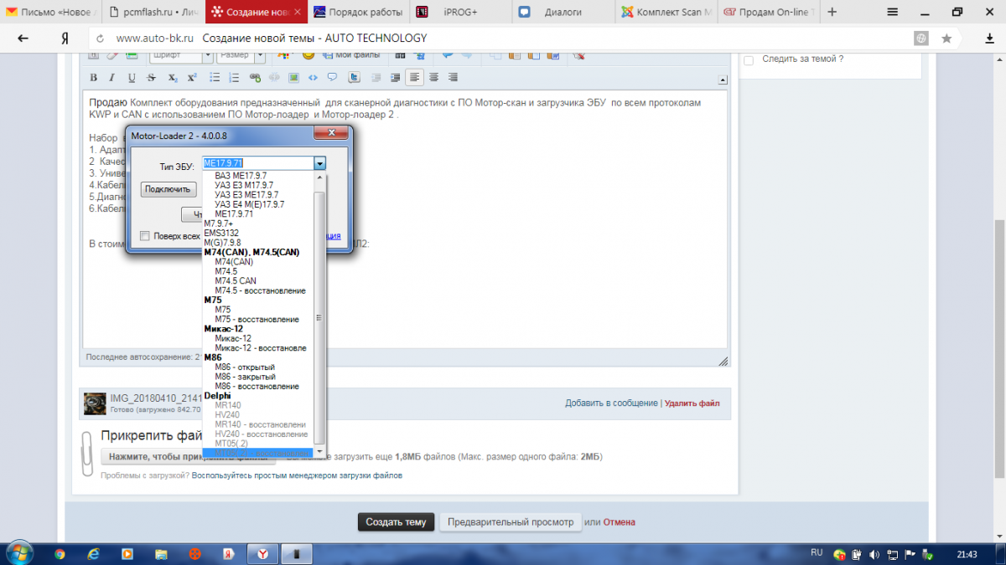
Task: Click the 'Отмена' link
Action: pos(619,521)
